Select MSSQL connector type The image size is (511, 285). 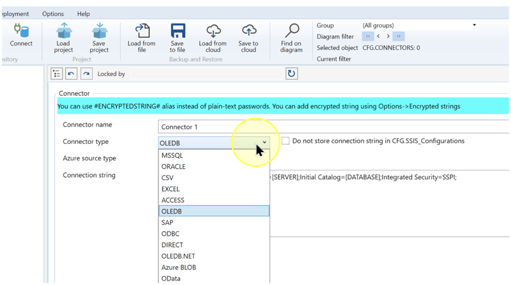point(214,155)
